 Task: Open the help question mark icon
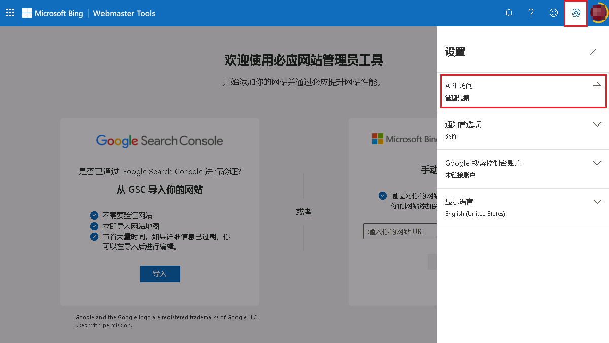[x=531, y=13]
